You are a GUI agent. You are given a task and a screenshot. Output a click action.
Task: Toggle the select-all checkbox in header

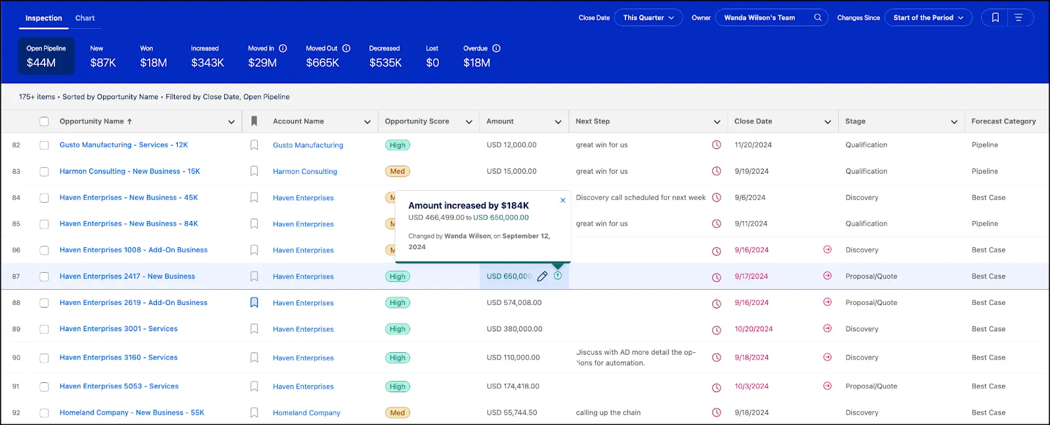tap(44, 121)
